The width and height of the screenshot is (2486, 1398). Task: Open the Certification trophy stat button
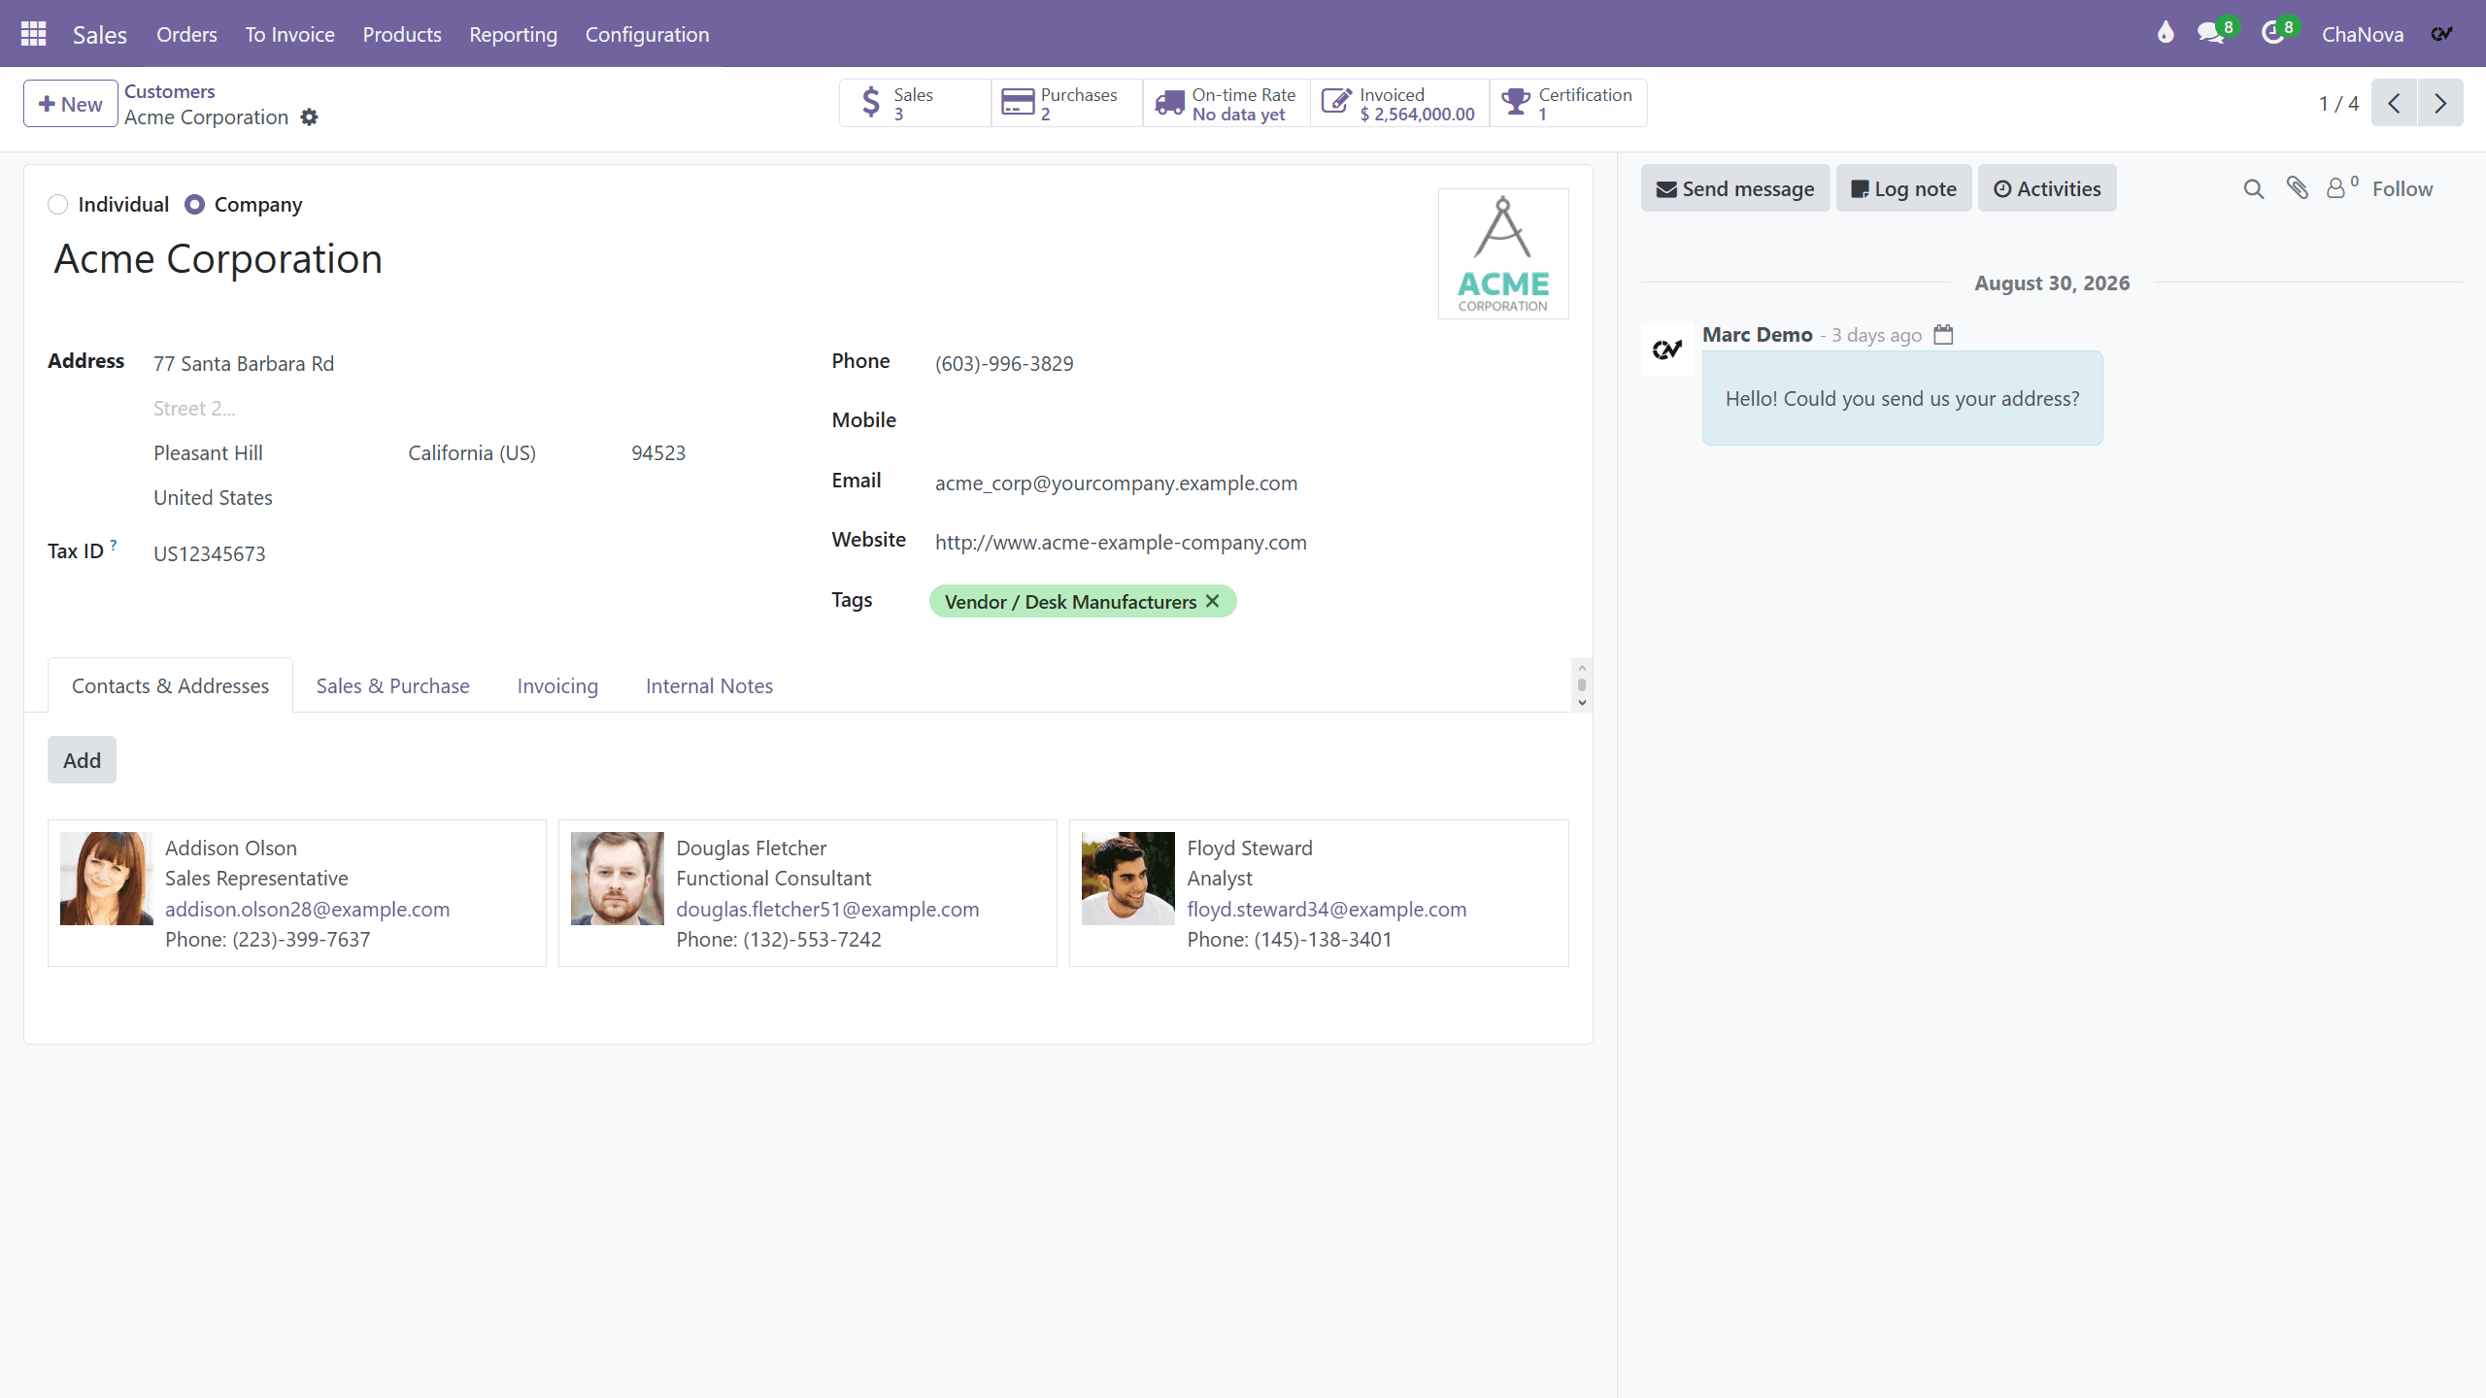1568,103
